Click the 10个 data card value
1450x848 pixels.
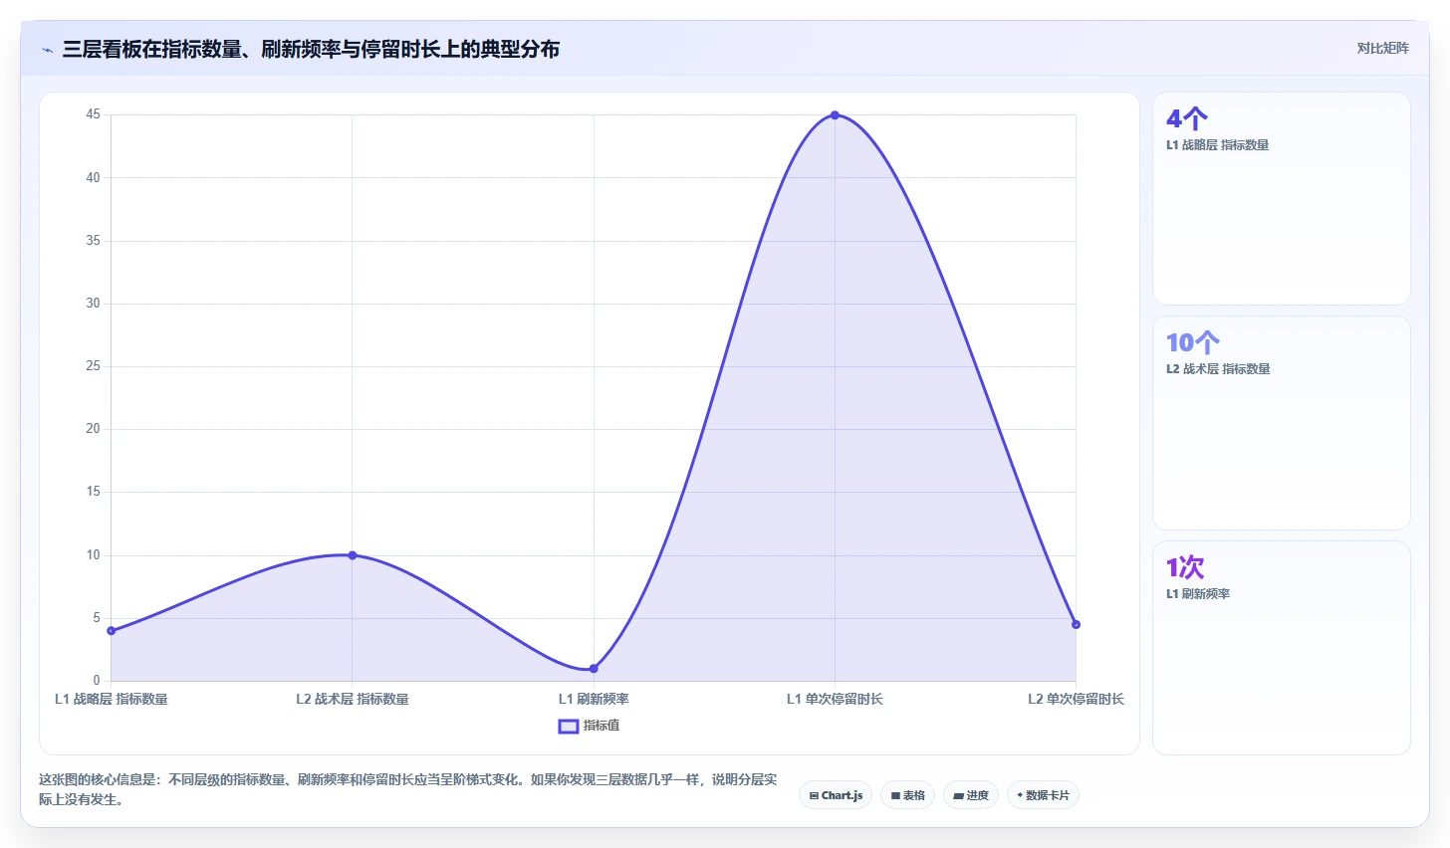coord(1193,343)
